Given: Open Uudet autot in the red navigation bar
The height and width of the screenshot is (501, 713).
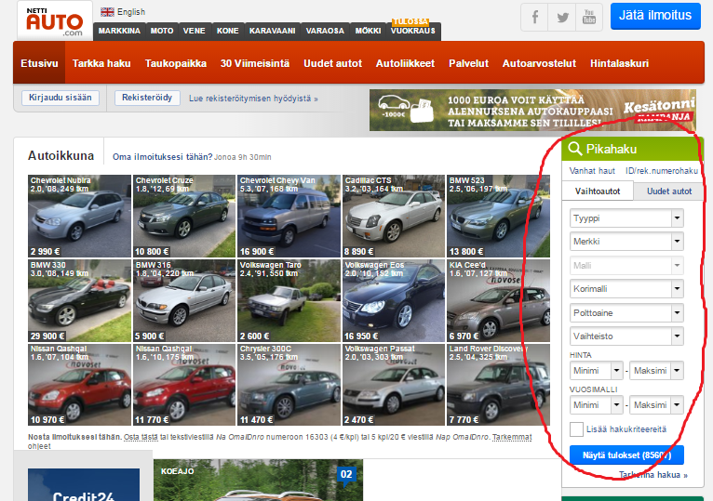Looking at the screenshot, I should coord(332,63).
